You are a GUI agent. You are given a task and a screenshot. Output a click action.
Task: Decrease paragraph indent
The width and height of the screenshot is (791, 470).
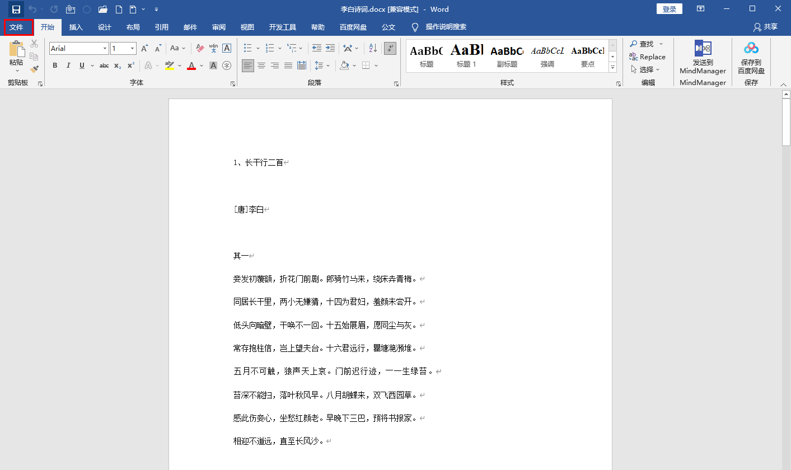[317, 48]
